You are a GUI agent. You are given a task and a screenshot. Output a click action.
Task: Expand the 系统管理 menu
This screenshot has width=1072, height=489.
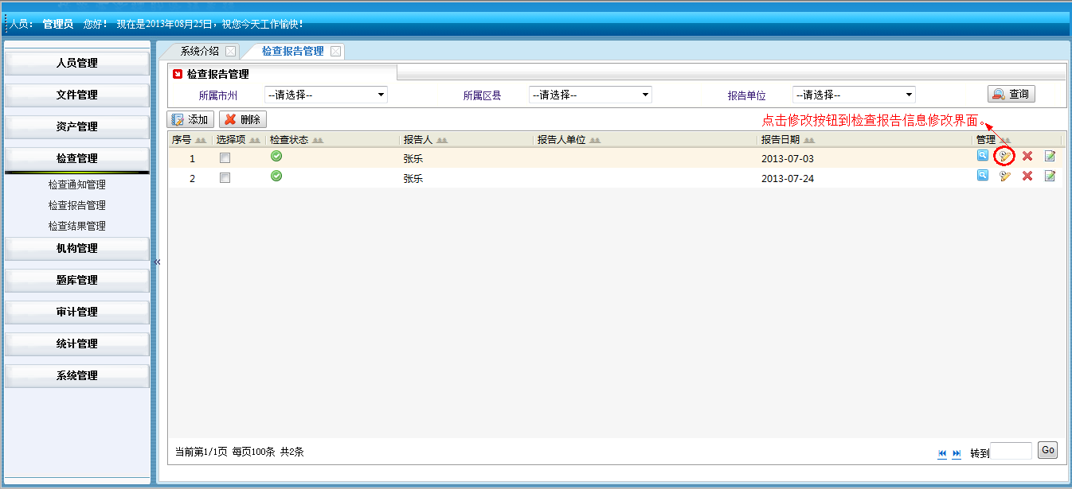pos(77,376)
